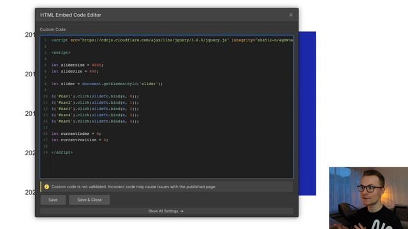408x229 pixels.
Task: Click the custom code not validated warning text
Action: click(133, 186)
